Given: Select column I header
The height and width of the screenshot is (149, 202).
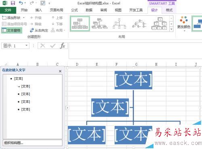Looking at the screenshot, I should coord(176,64).
